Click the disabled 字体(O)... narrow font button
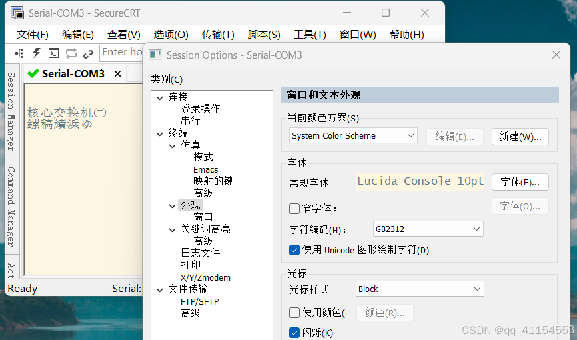577x340 pixels. tap(520, 206)
